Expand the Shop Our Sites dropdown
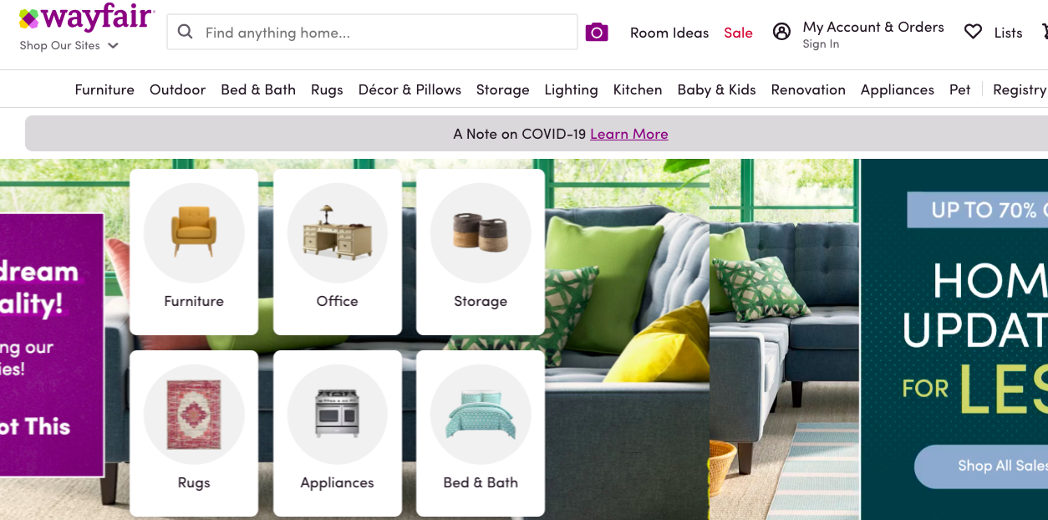The width and height of the screenshot is (1048, 520). click(69, 45)
